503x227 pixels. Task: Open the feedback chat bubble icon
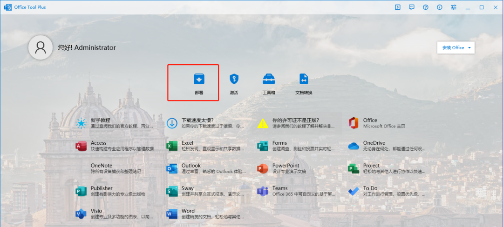[x=412, y=7]
